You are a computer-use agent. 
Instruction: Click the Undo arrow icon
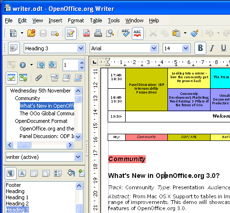click(x=210, y=33)
